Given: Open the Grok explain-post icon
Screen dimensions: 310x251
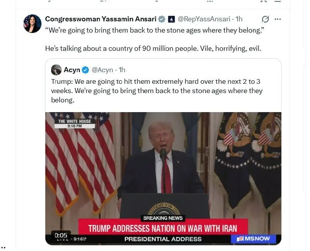Looking at the screenshot, I should (265, 19).
